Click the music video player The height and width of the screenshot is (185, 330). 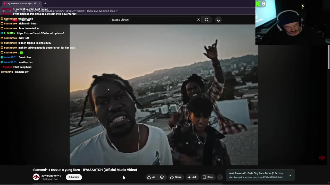coord(164,95)
